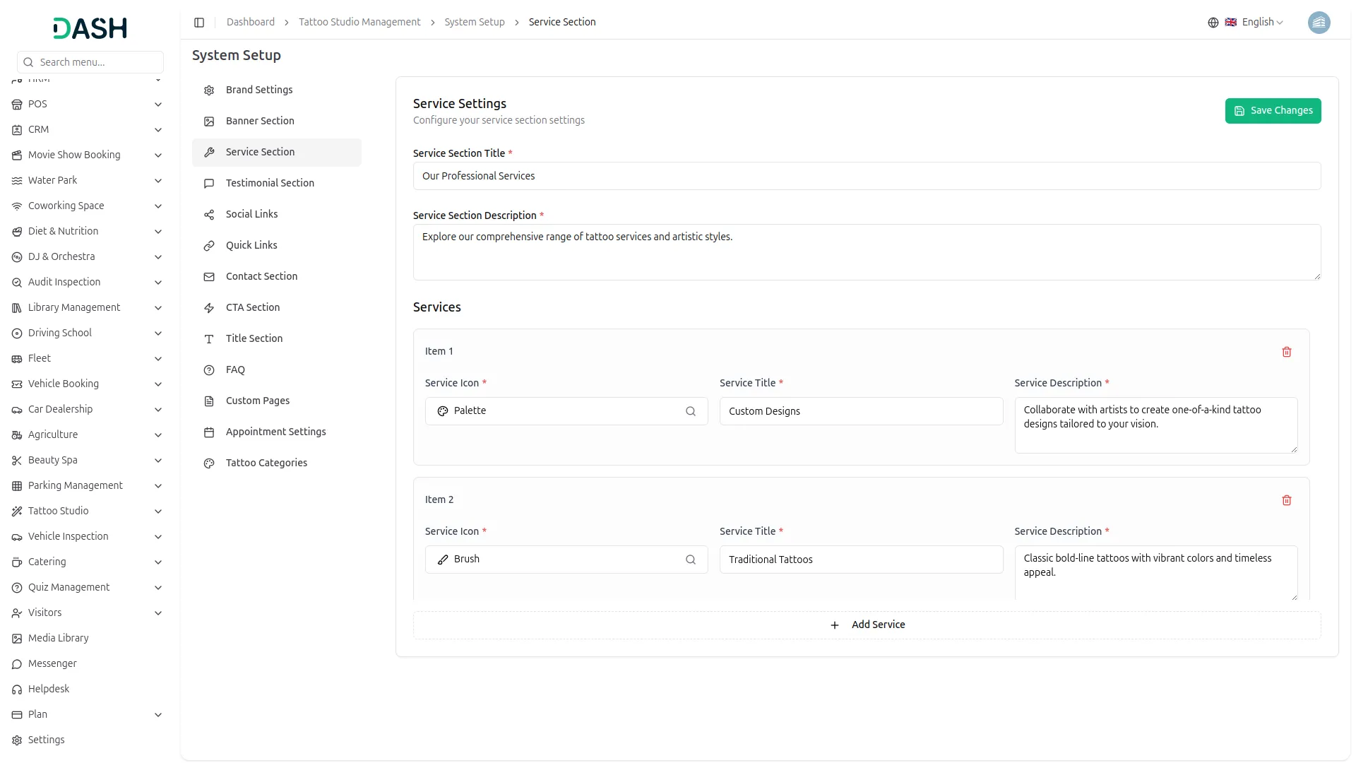Delete Item 1 using trash icon
1356x763 pixels.
tap(1286, 352)
